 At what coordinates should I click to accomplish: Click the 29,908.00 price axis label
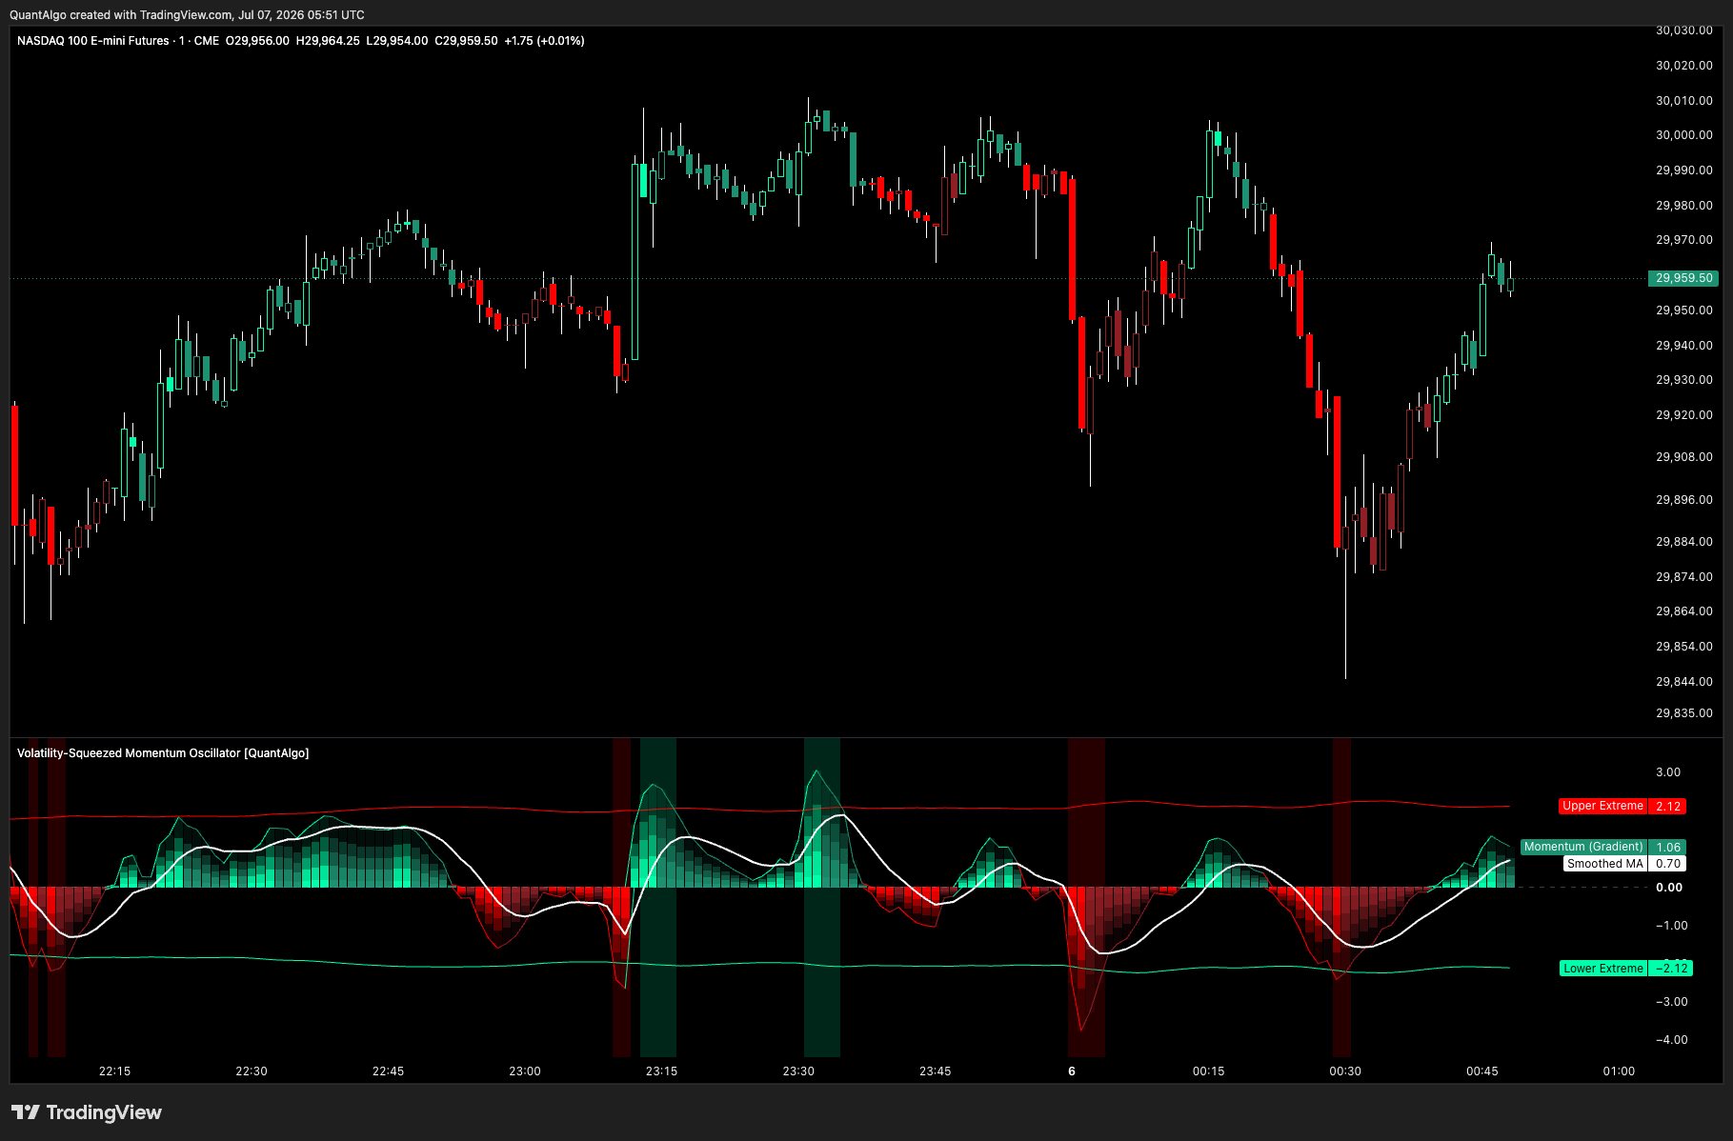pos(1683,457)
